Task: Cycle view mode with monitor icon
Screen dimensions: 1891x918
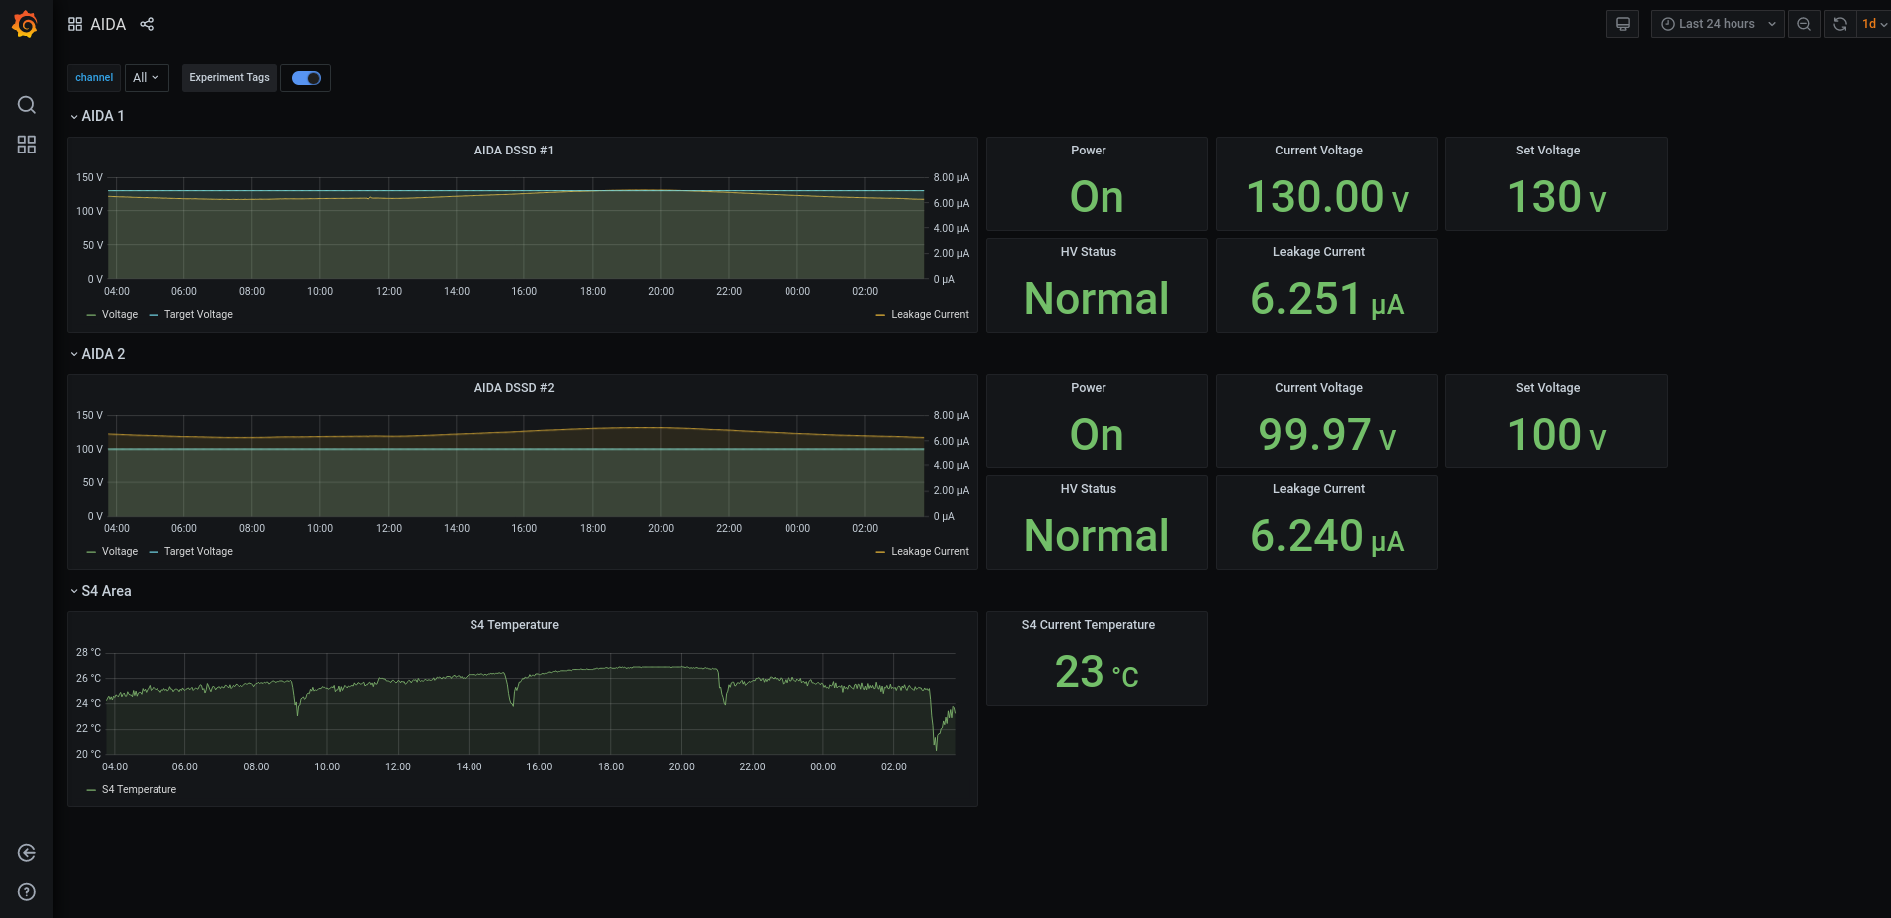Action: pos(1622,24)
